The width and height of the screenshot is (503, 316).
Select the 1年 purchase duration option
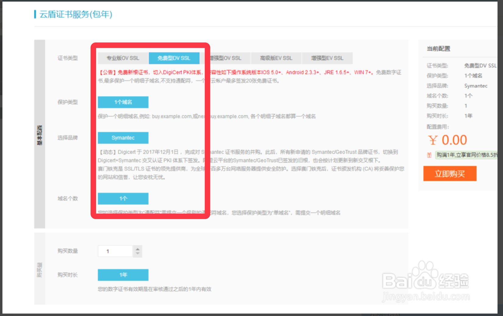123,275
